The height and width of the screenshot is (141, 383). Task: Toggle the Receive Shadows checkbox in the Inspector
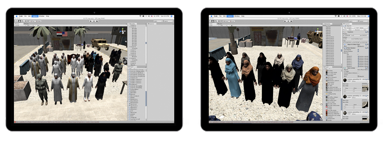[357, 51]
